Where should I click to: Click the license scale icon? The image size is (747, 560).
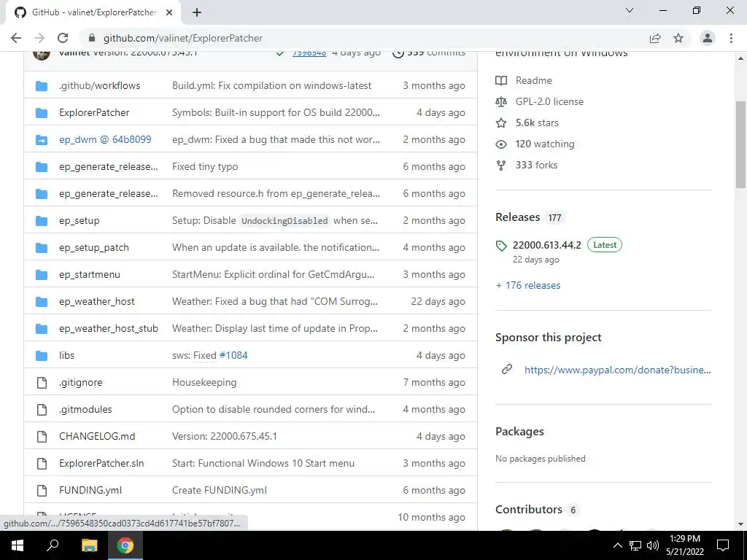[501, 101]
